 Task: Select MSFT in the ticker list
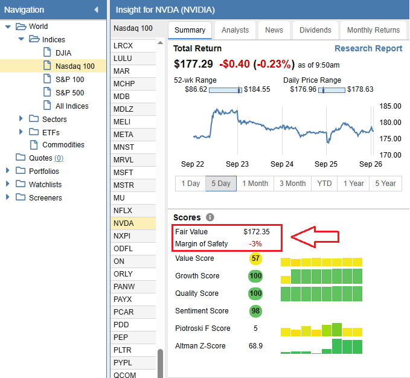(123, 172)
